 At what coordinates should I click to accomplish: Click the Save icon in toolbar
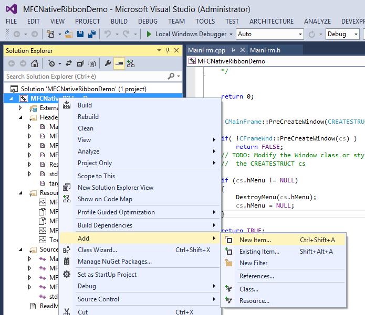pyautogui.click(x=80, y=35)
